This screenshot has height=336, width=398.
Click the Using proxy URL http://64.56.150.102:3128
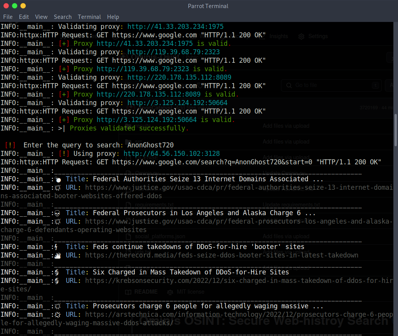[172, 154]
